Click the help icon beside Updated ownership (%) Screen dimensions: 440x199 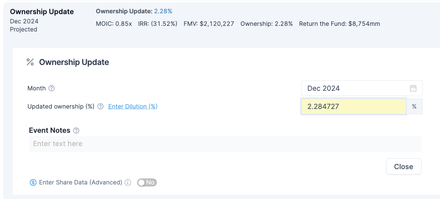(x=101, y=107)
